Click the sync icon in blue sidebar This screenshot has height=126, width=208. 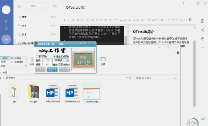(x=6, y=29)
